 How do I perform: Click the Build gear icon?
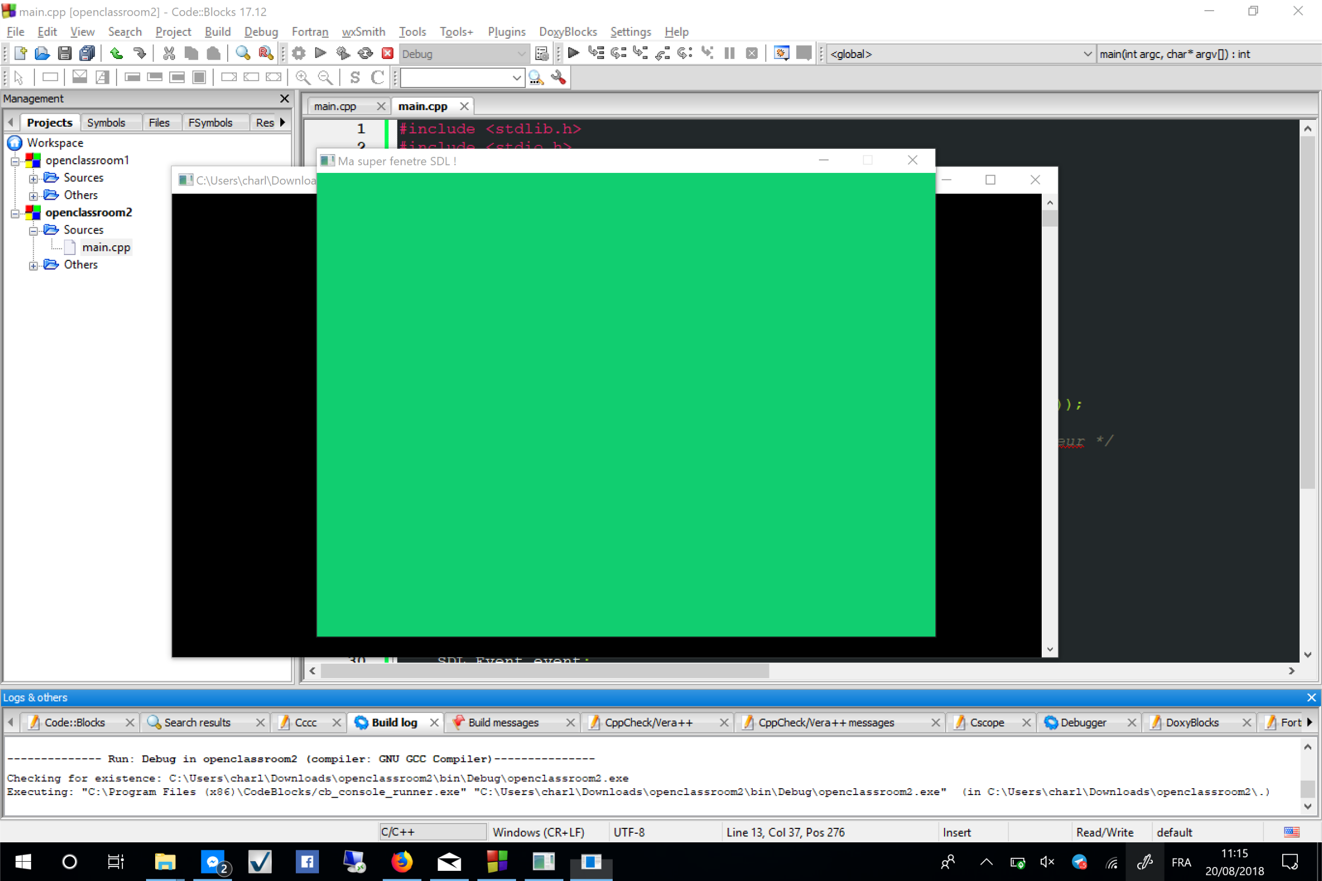pyautogui.click(x=299, y=53)
